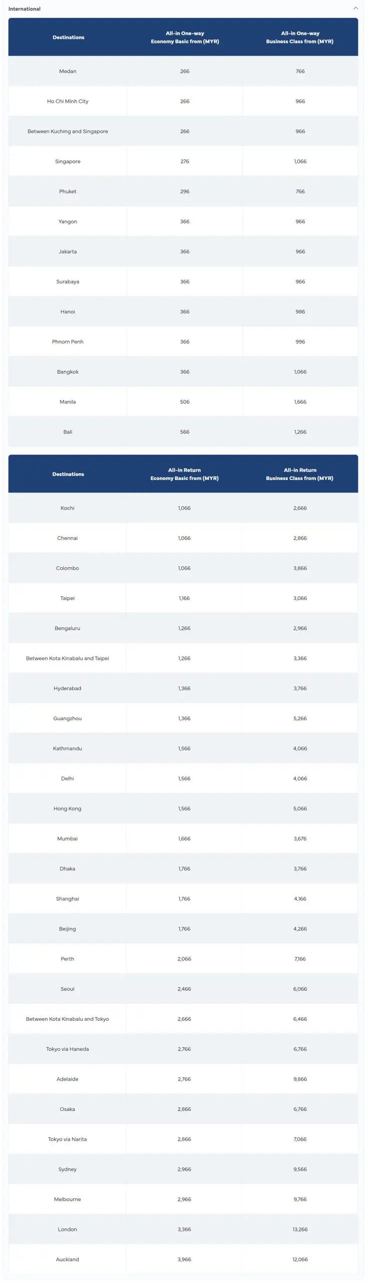Click London business class fare 13,266
This screenshot has width=373, height=1284.
300,1229
